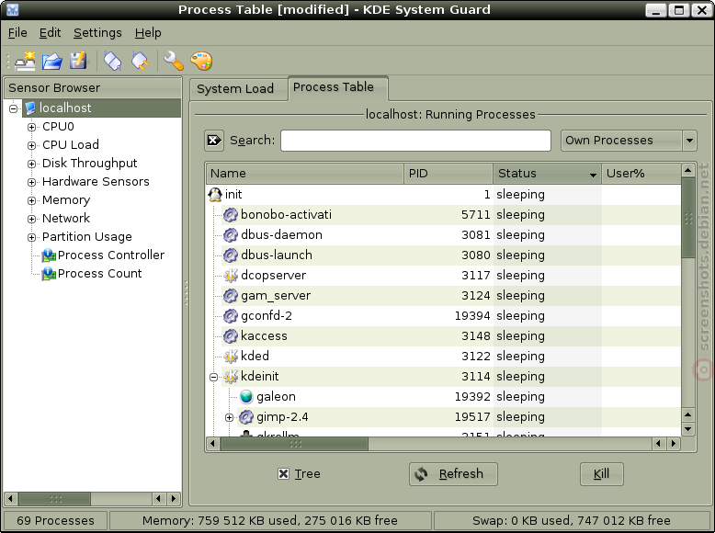Click the New Worksheet toolbar icon
715x533 pixels.
point(26,61)
